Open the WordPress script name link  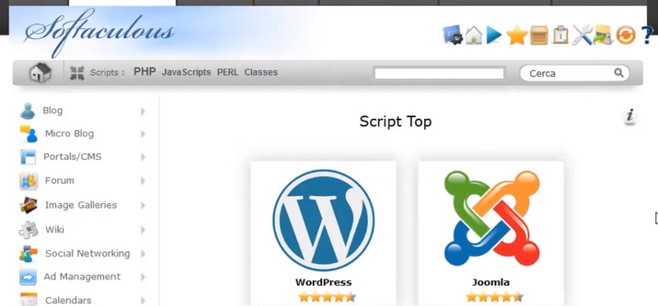[323, 282]
